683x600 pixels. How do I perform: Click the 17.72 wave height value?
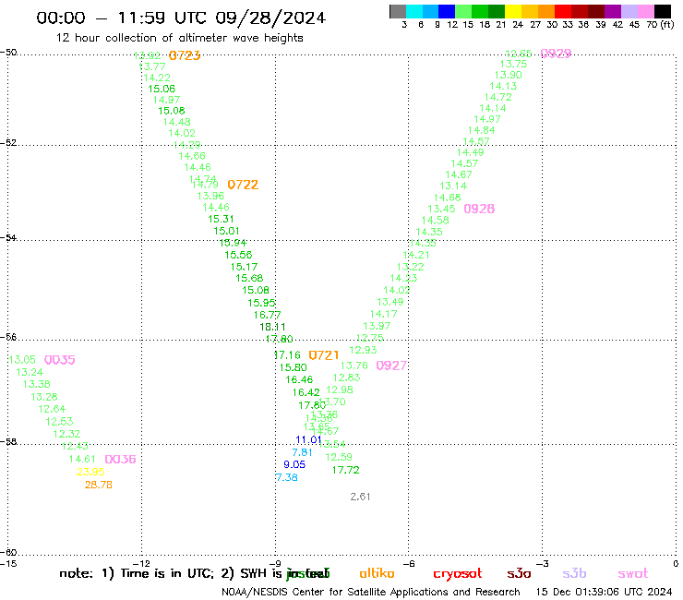[x=345, y=470]
